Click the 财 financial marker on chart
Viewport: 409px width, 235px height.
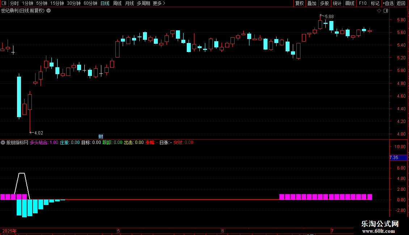101,136
